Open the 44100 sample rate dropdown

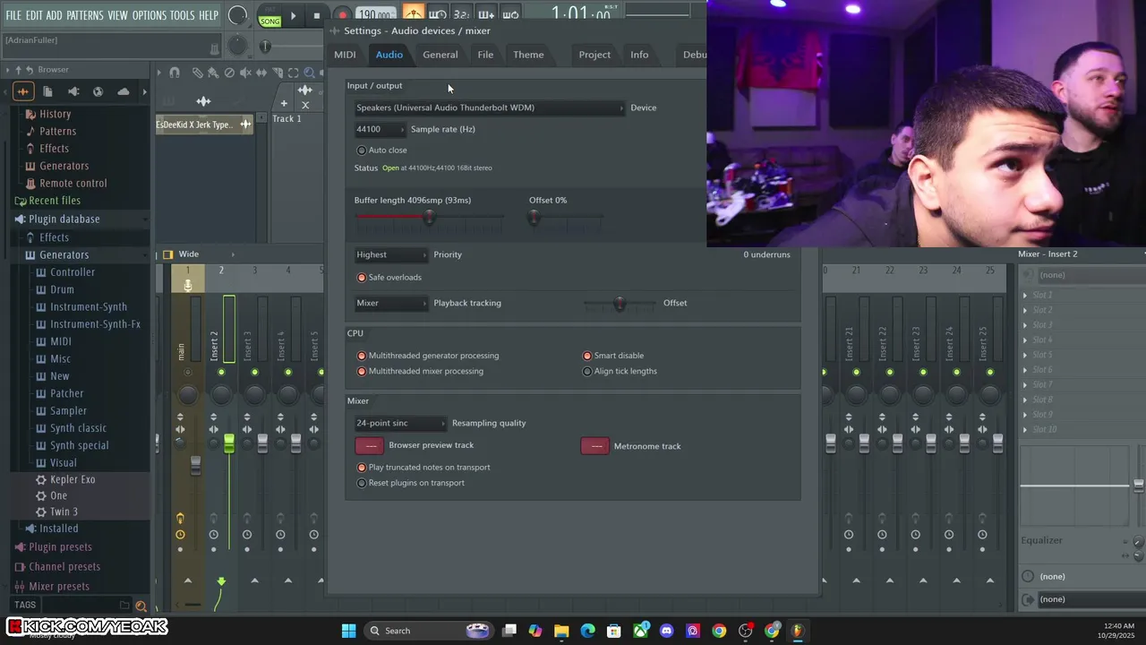(380, 129)
